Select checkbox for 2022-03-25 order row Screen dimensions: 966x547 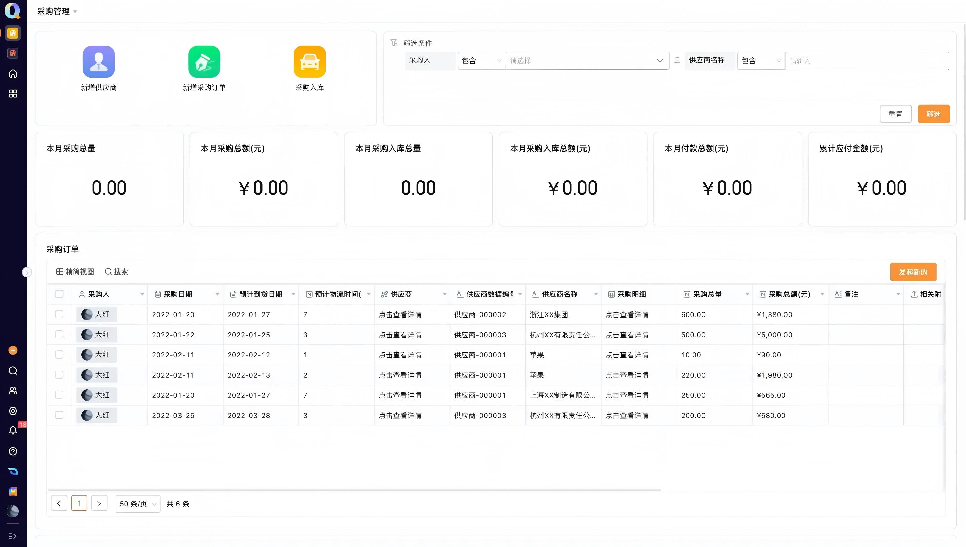click(x=59, y=415)
